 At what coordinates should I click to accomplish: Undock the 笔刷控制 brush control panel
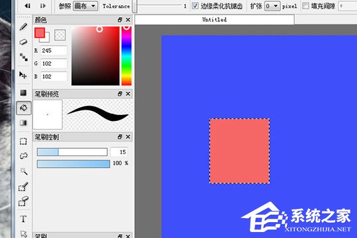120,137
